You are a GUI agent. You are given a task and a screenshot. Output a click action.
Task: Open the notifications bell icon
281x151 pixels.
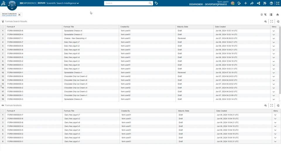(239, 3)
